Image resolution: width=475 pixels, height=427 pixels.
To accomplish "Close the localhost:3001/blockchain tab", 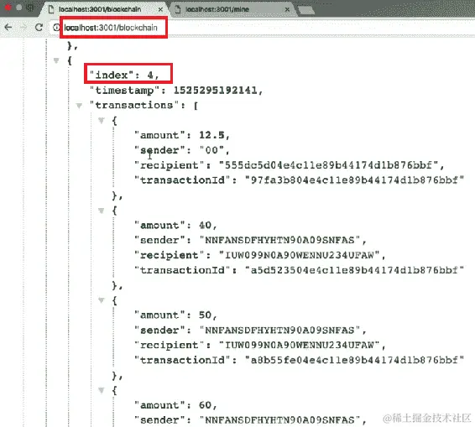I will 160,10.
